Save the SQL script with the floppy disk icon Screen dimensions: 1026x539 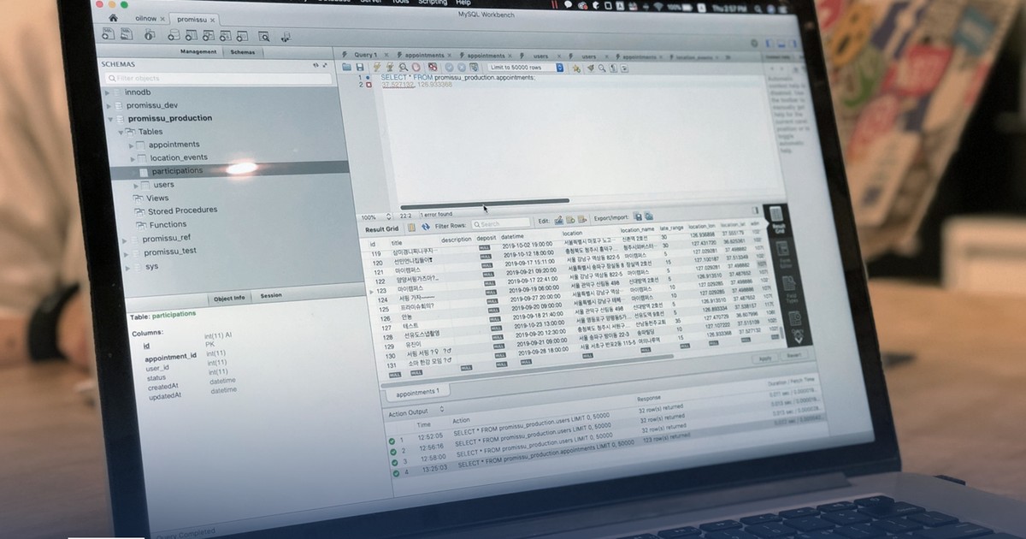tap(360, 66)
